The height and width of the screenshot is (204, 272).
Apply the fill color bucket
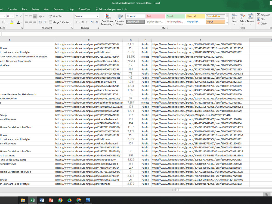[x=12, y=22]
